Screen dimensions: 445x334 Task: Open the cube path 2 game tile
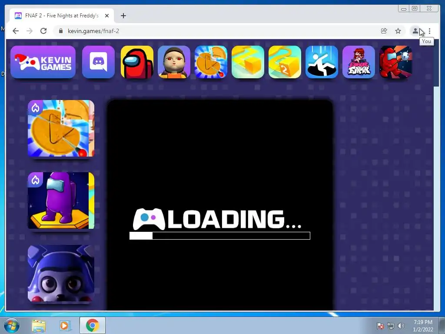click(285, 62)
